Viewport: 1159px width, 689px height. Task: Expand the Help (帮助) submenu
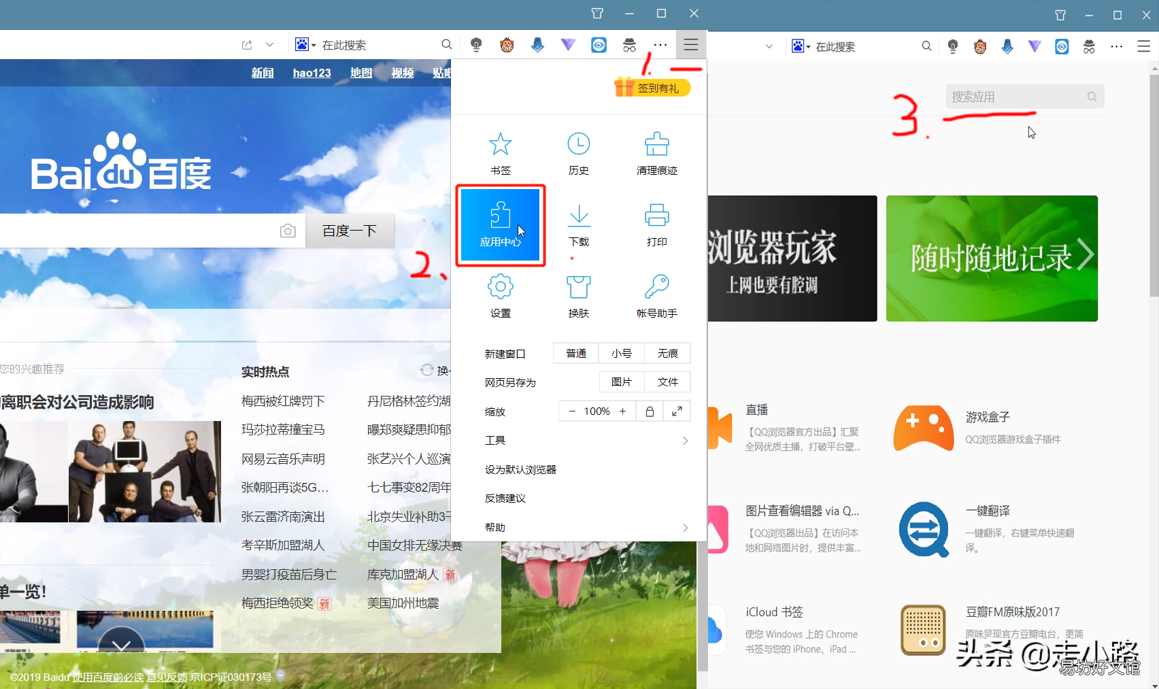(587, 528)
